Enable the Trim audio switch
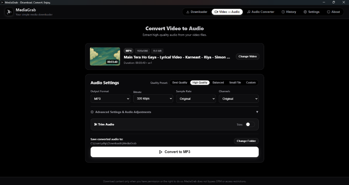Screen dimensions: 349x185 tap(250, 125)
